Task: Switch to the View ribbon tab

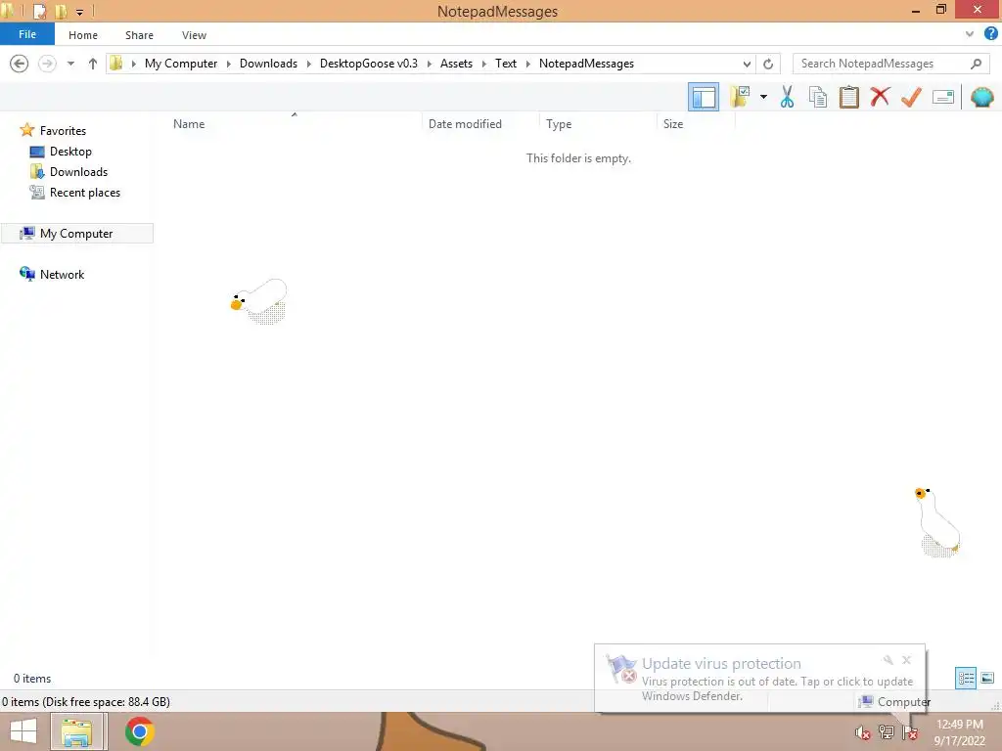Action: point(194,35)
